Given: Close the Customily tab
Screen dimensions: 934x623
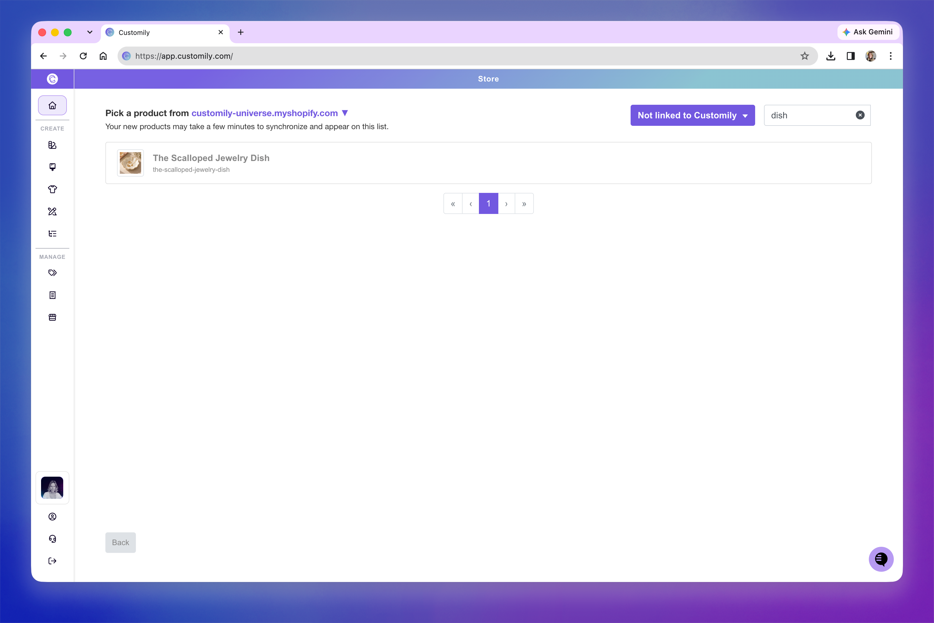Looking at the screenshot, I should point(221,32).
